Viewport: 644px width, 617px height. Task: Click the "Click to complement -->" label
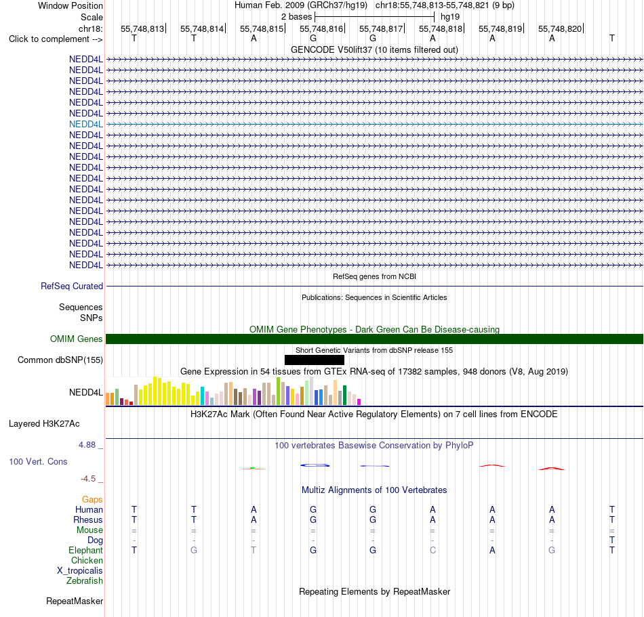point(56,39)
